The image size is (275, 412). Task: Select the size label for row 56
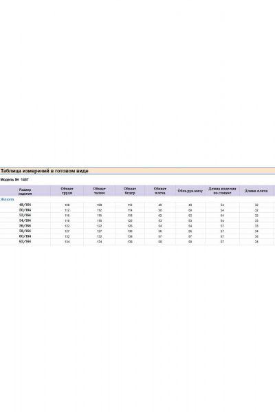pyautogui.click(x=25, y=226)
